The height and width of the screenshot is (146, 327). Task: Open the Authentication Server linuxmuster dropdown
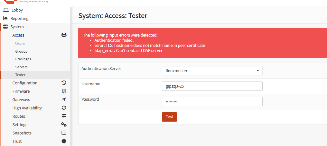pos(212,71)
